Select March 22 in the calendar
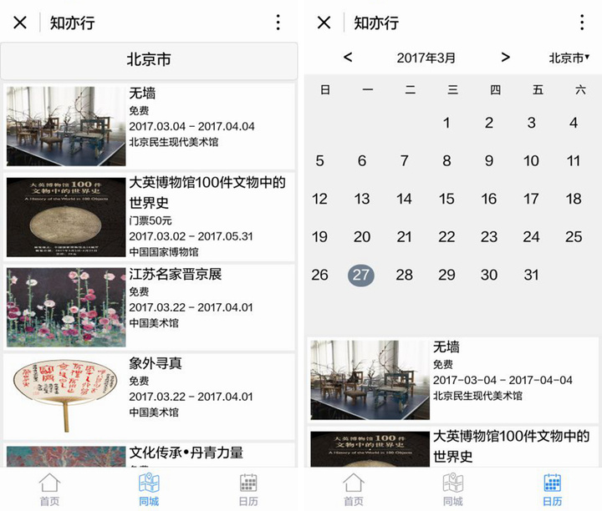The image size is (602, 511). click(x=446, y=237)
